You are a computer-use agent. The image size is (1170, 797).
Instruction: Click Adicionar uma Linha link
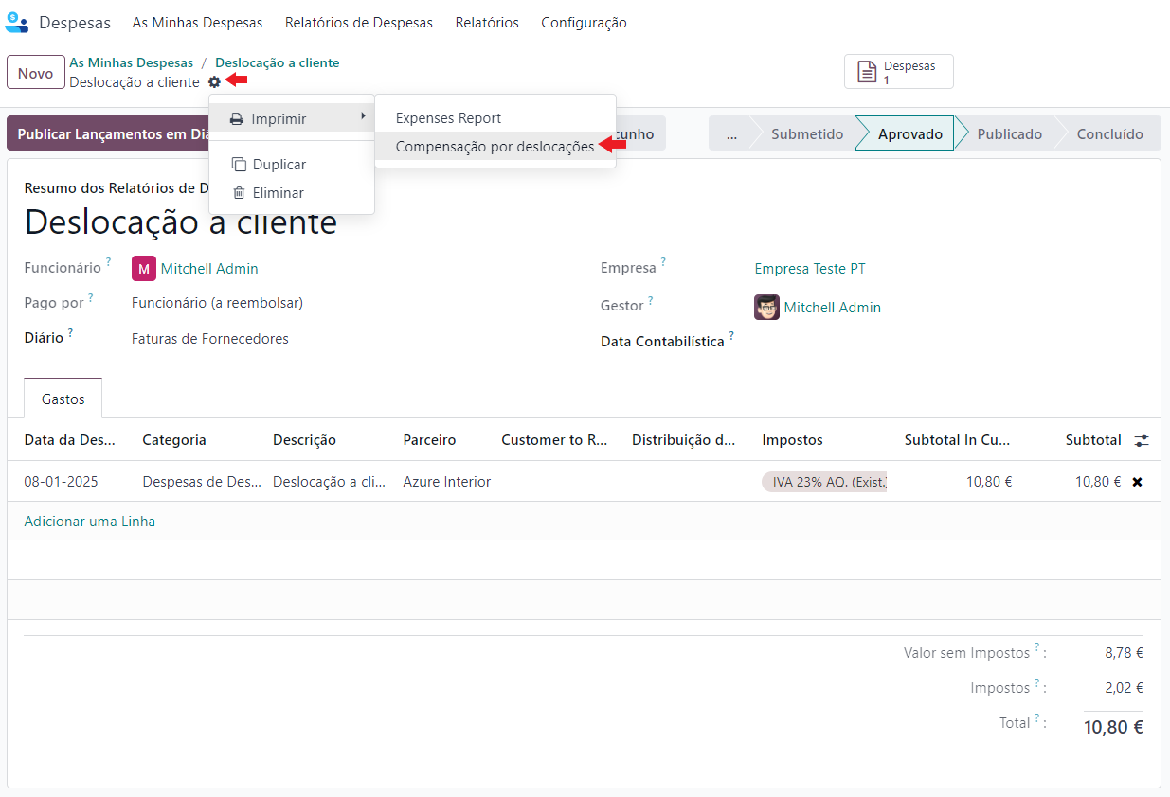pos(90,522)
